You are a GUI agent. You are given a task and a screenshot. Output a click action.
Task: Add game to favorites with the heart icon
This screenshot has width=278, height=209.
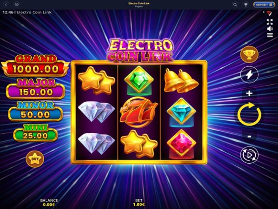(17, 5)
